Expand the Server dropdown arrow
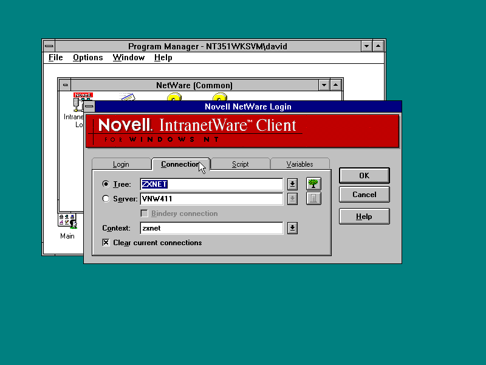 point(292,199)
